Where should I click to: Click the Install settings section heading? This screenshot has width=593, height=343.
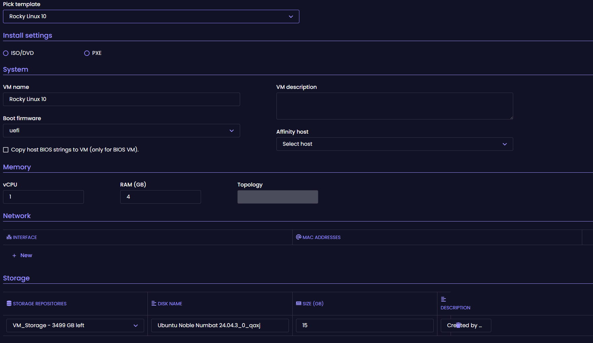point(28,35)
